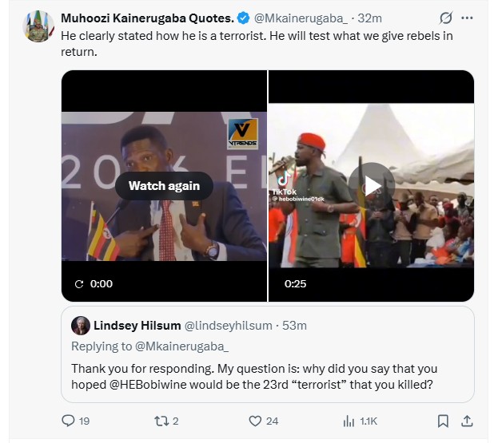
Task: Open Muhoozi Kainerugaba Quotes profile avatar
Action: (40, 26)
